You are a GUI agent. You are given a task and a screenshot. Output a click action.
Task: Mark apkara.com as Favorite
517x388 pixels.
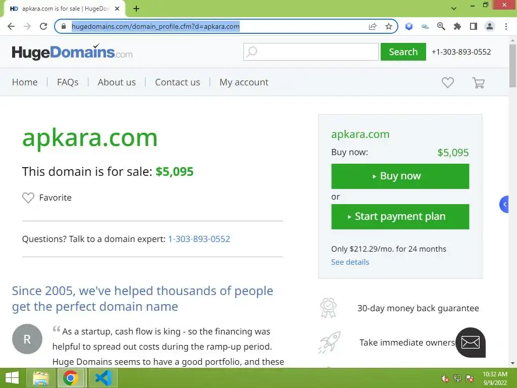pyautogui.click(x=47, y=198)
